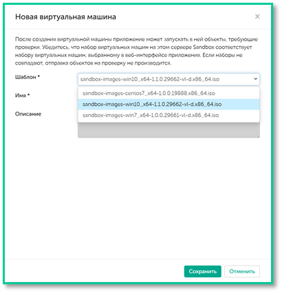Click the Шаблон field label
Screen dimensions: 282x293
point(25,77)
